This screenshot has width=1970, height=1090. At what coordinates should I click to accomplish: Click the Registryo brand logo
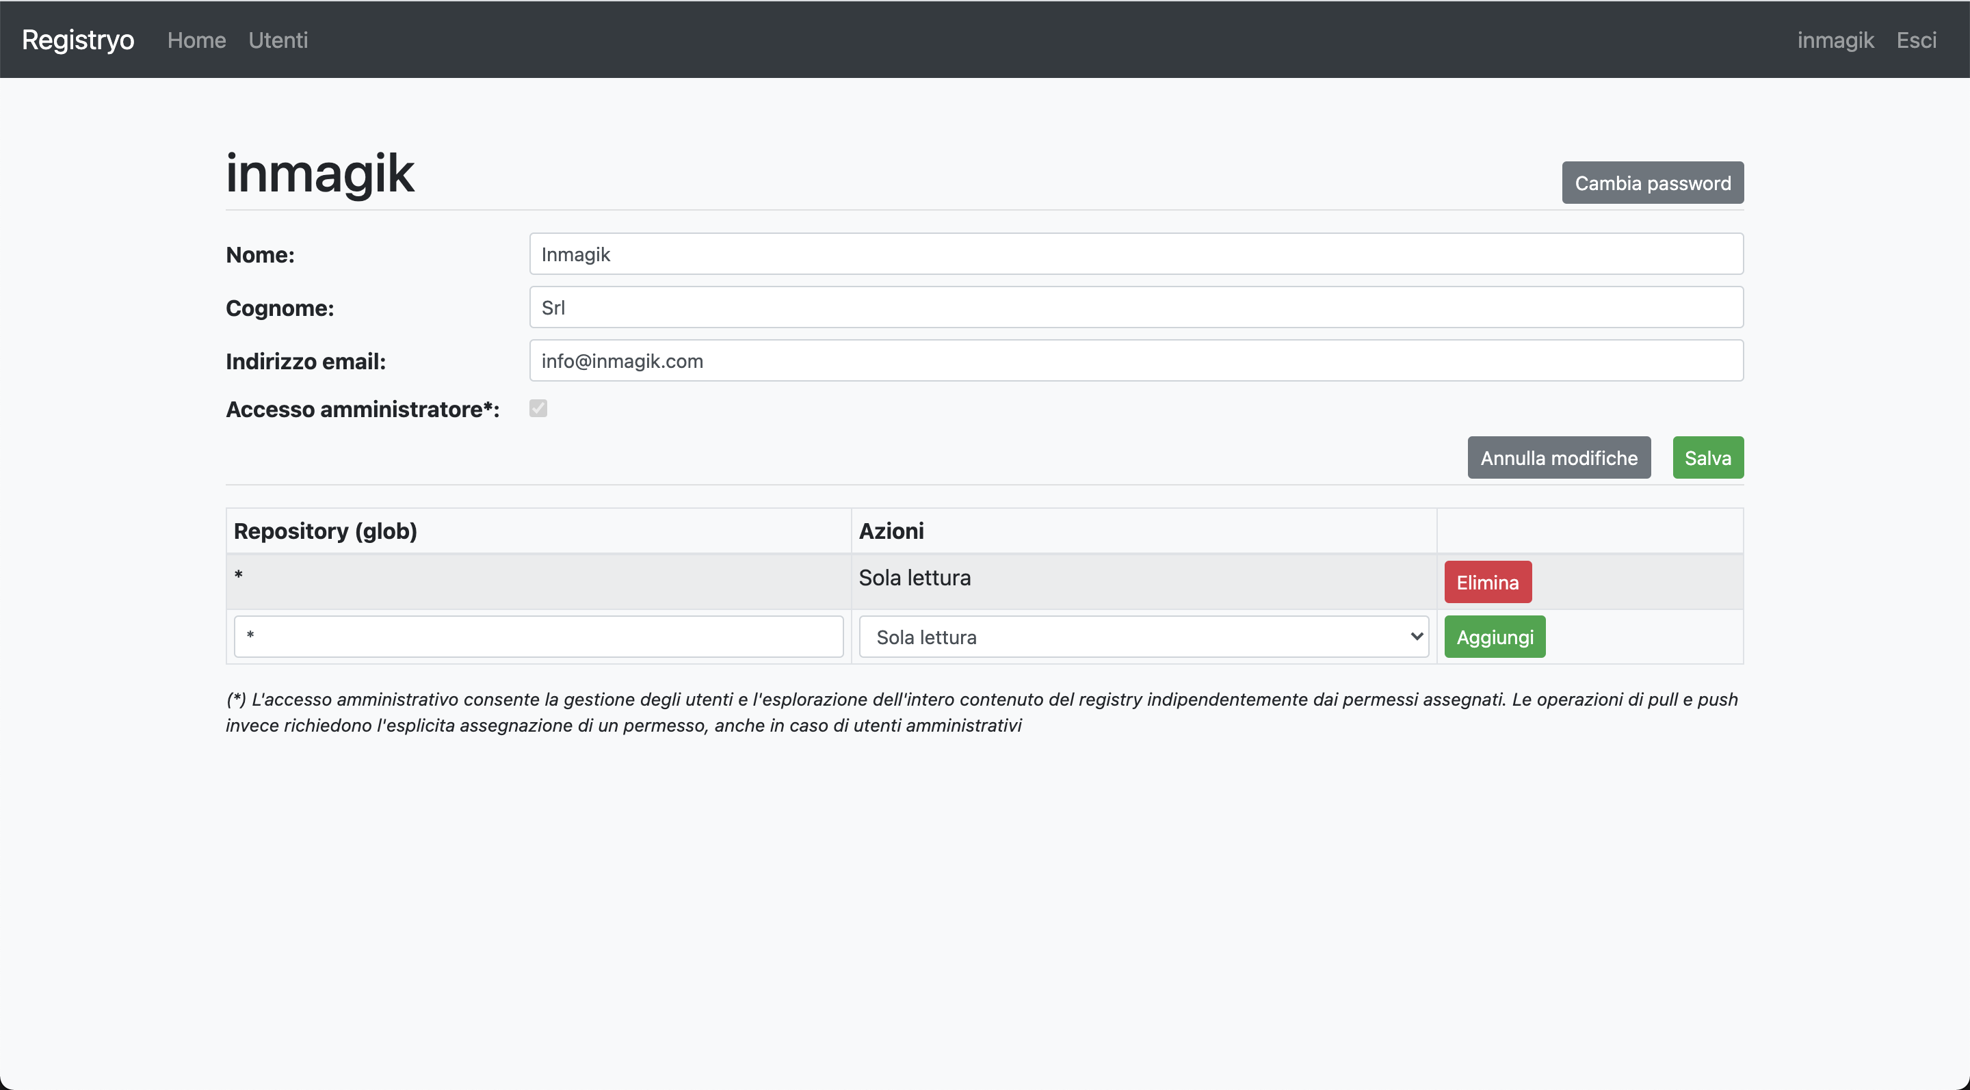pyautogui.click(x=77, y=40)
